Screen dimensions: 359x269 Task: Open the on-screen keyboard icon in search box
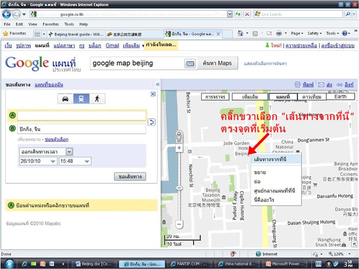coord(190,64)
